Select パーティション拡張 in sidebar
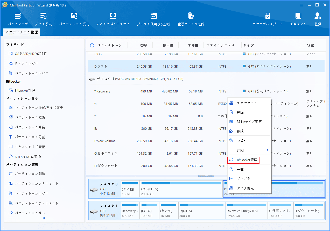 pyautogui.click(x=27, y=117)
